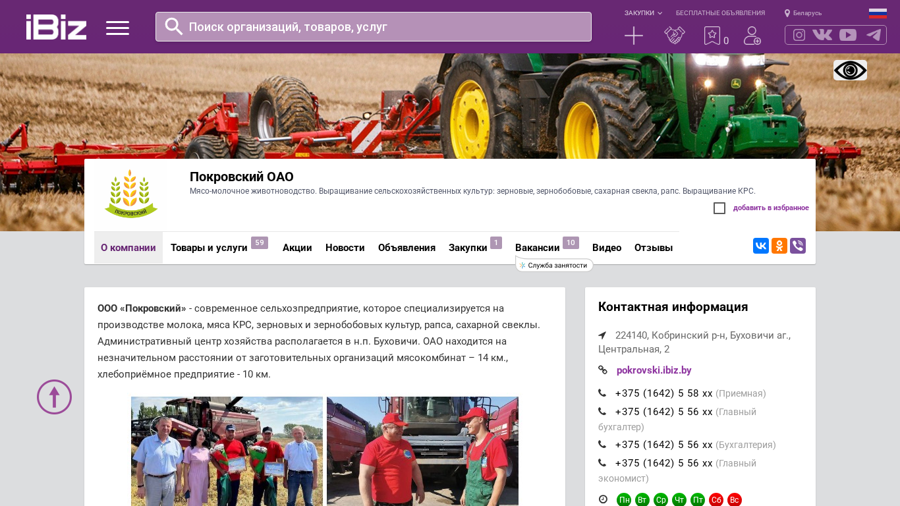Click the working hours clock icon
Viewport: 900px width, 506px height.
(x=603, y=499)
